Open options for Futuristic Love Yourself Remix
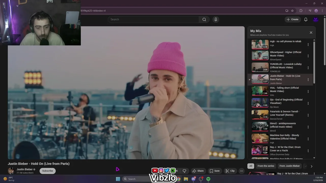 click(308, 115)
